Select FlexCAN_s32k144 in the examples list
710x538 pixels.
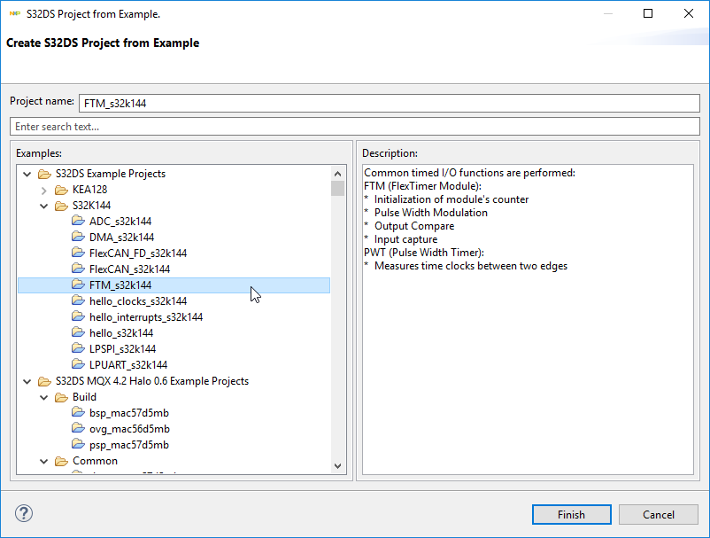point(129,269)
